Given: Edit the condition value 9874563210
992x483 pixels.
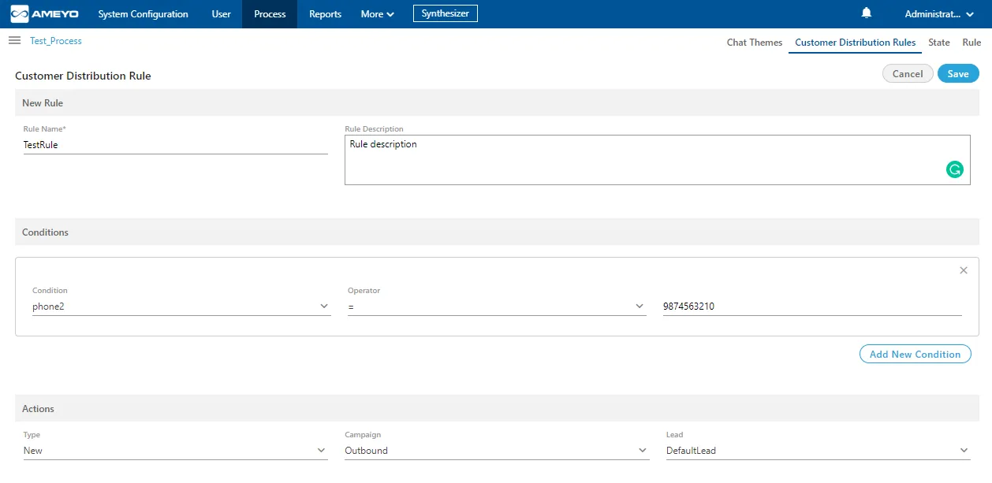Looking at the screenshot, I should click(812, 307).
